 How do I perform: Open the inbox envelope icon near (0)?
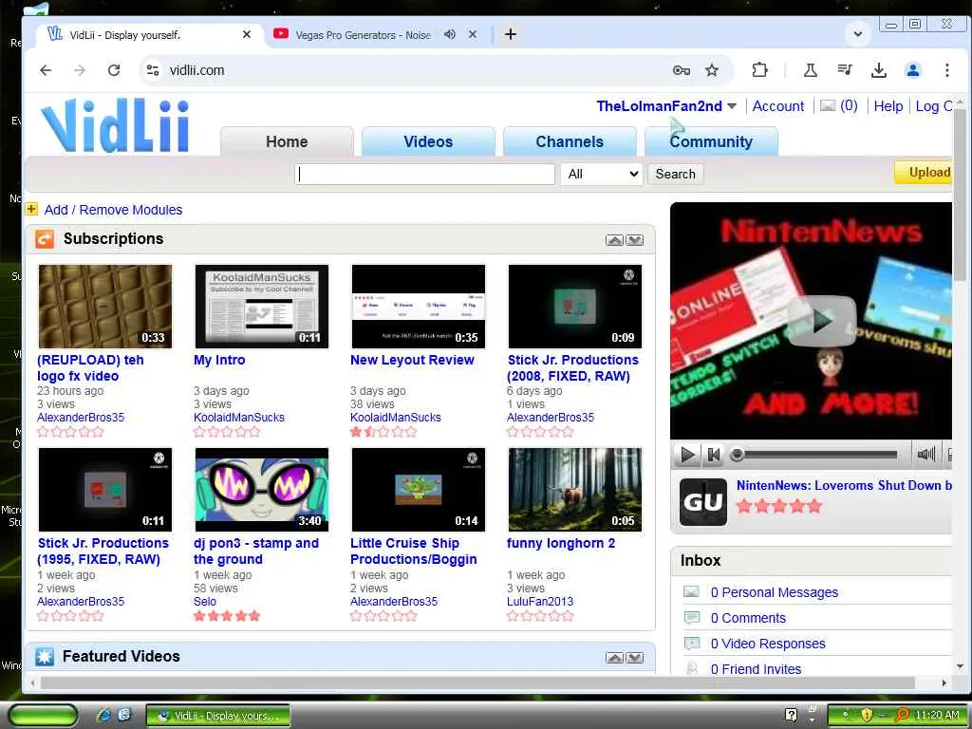coord(828,106)
